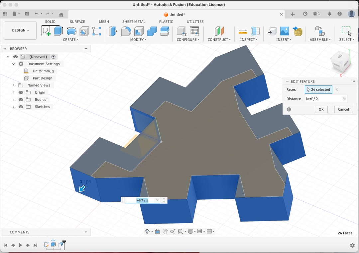The image size is (359, 253).
Task: Toggle visibility of the Sketches folder
Action: pos(21,107)
